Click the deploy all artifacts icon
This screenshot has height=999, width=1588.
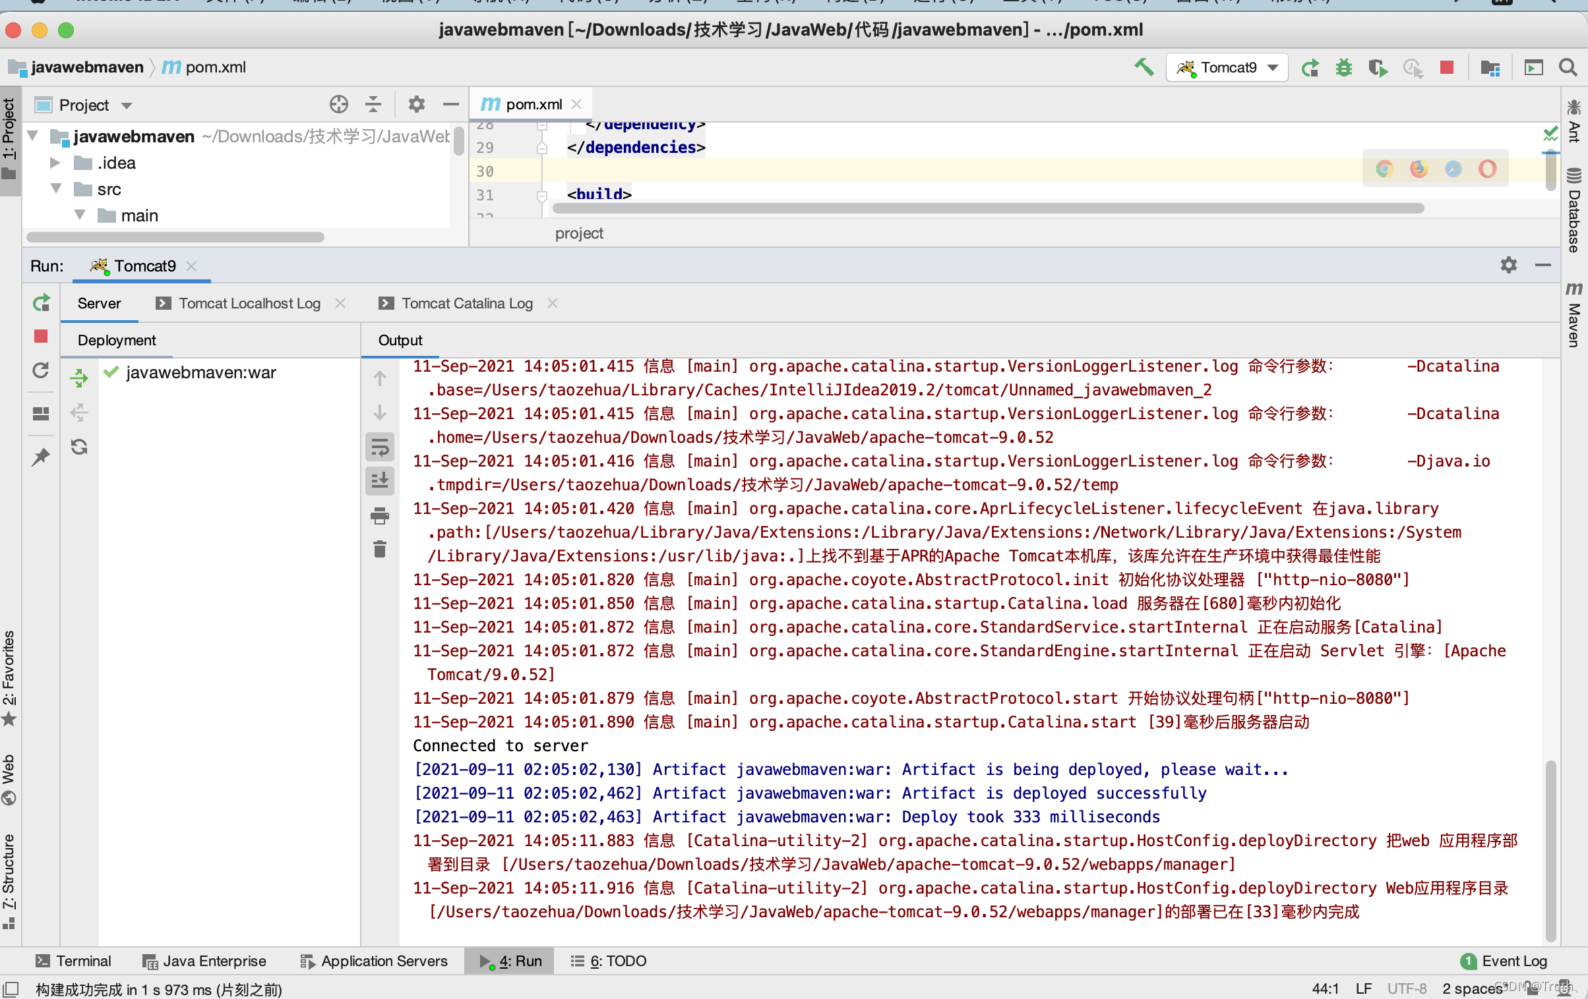[x=79, y=378]
